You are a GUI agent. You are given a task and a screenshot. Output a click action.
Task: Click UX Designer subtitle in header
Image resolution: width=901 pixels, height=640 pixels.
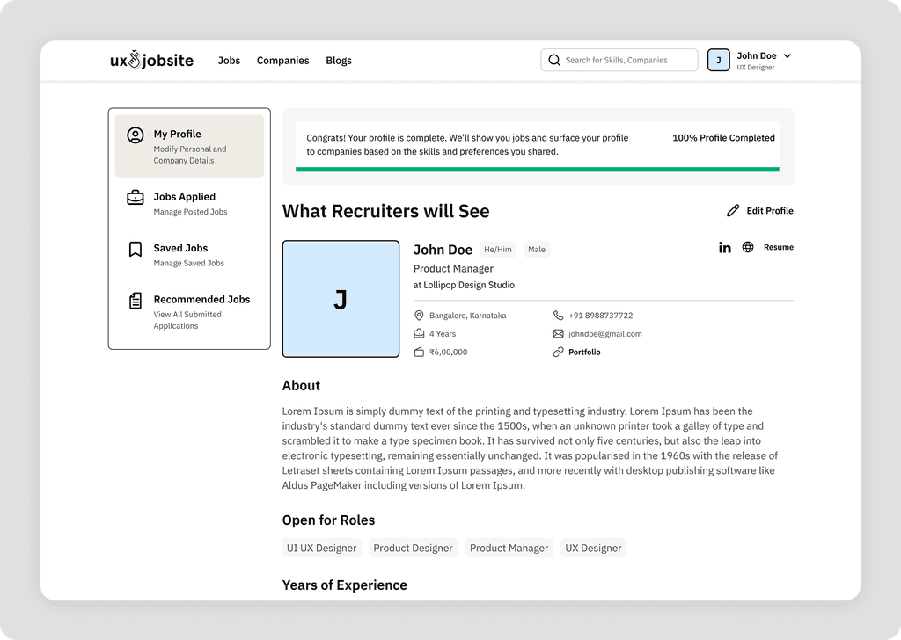click(756, 67)
